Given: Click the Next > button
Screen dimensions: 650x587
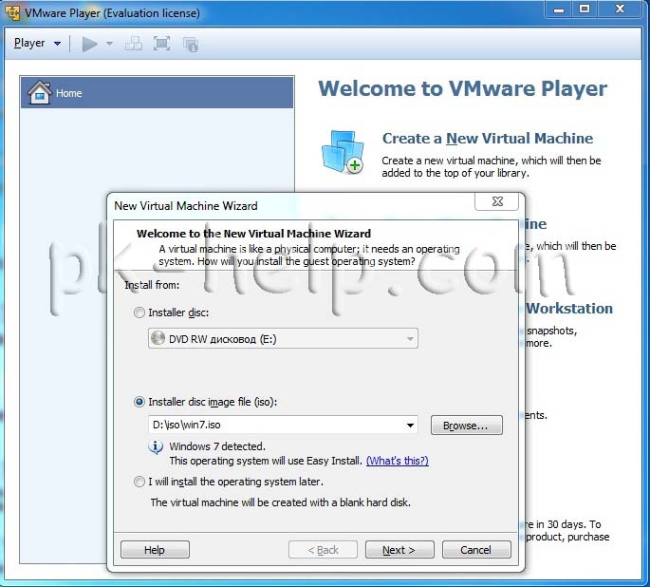Looking at the screenshot, I should (399, 550).
